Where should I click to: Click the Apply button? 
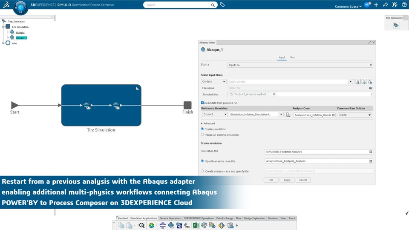[x=287, y=180]
